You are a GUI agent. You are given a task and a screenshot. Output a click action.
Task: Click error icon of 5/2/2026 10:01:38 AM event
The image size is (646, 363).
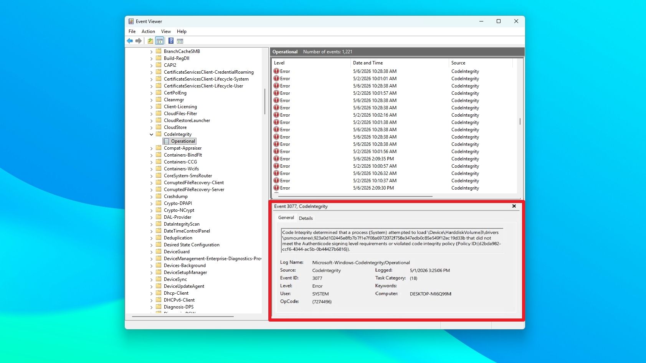point(276,122)
